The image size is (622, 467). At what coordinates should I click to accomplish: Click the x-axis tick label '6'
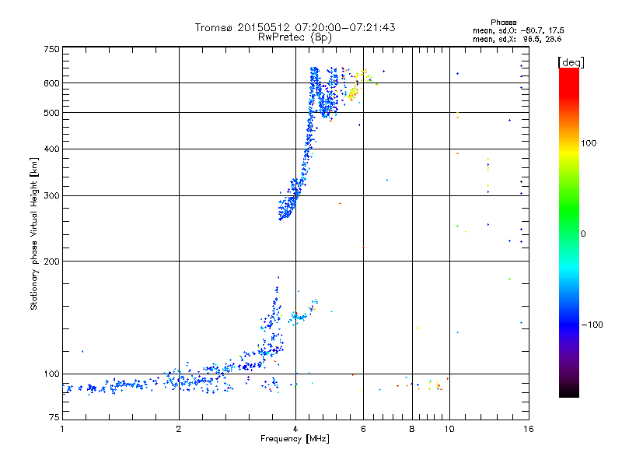coord(363,429)
